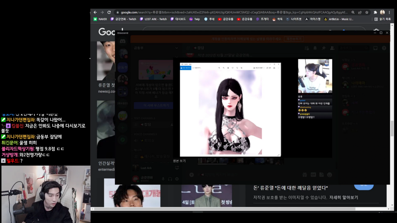Open the Chrome profile avatar
The width and height of the screenshot is (397, 223).
(382, 12)
